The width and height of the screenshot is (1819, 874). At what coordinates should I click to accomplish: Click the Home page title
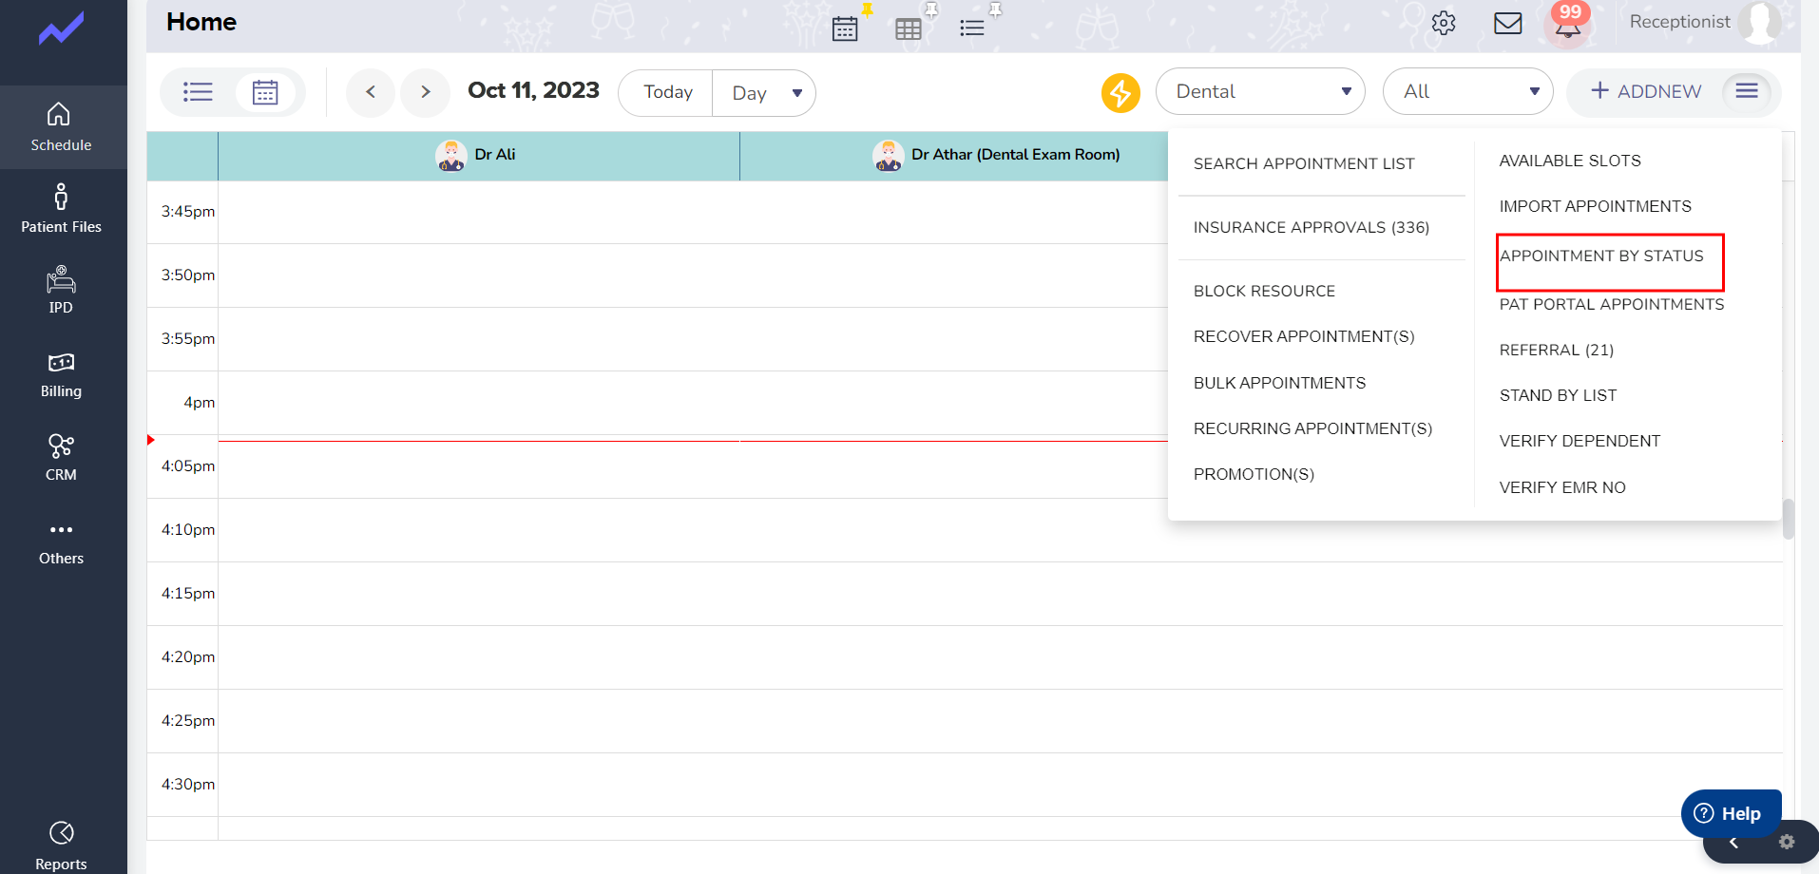tap(201, 22)
